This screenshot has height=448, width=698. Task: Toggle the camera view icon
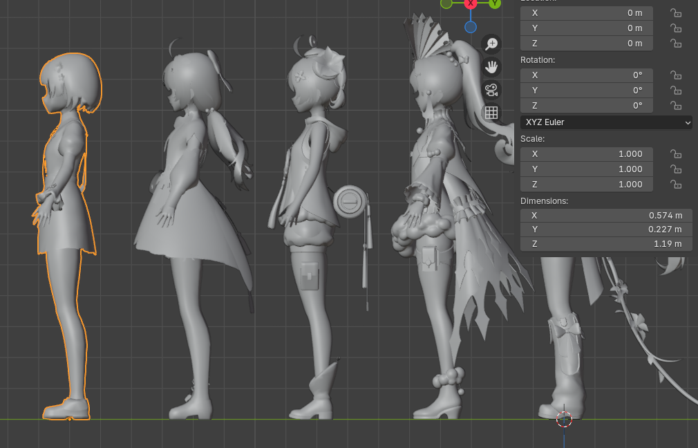click(x=491, y=90)
